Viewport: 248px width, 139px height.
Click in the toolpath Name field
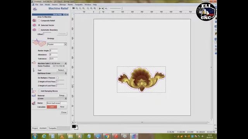pos(57,103)
